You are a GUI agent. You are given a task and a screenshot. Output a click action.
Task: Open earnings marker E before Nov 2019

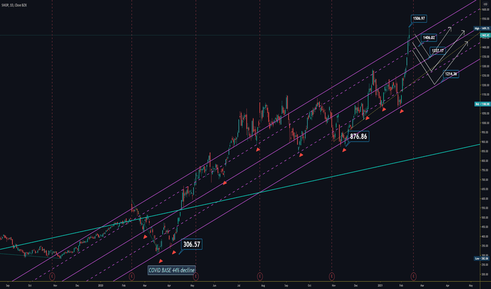tap(52, 276)
